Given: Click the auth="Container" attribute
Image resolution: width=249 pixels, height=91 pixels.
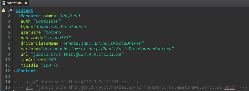Looking at the screenshot, I should tap(41, 21).
